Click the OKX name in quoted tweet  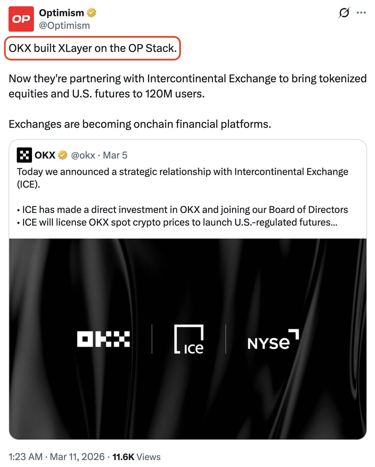tap(45, 156)
